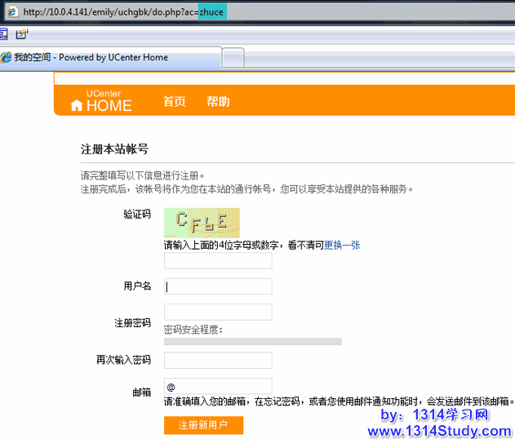
Task: Click the IE page icon in address bar
Action: click(x=12, y=12)
